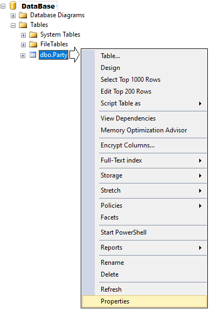Choose Rename in the context menu
The height and width of the screenshot is (311, 210).
tap(112, 263)
